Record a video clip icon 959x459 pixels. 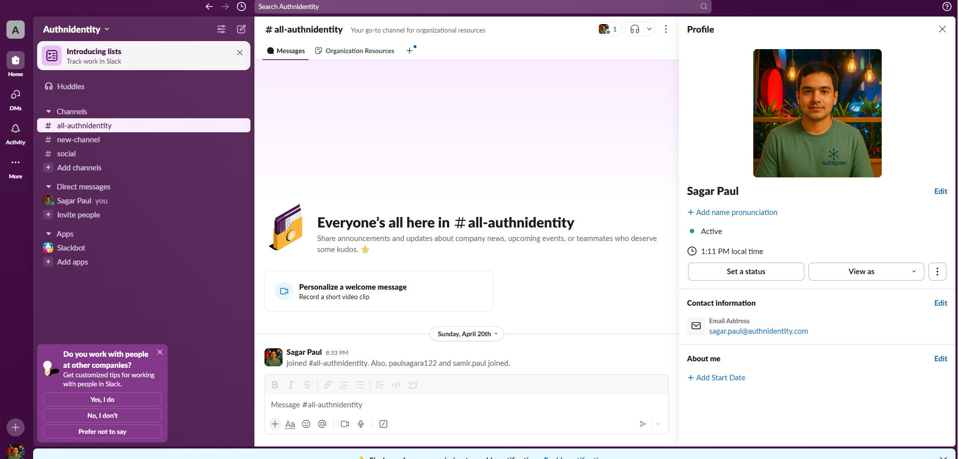click(x=345, y=424)
